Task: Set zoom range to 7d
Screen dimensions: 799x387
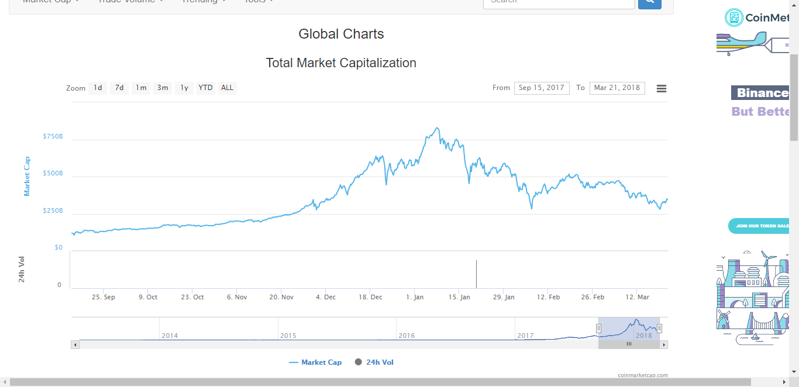Action: [119, 88]
